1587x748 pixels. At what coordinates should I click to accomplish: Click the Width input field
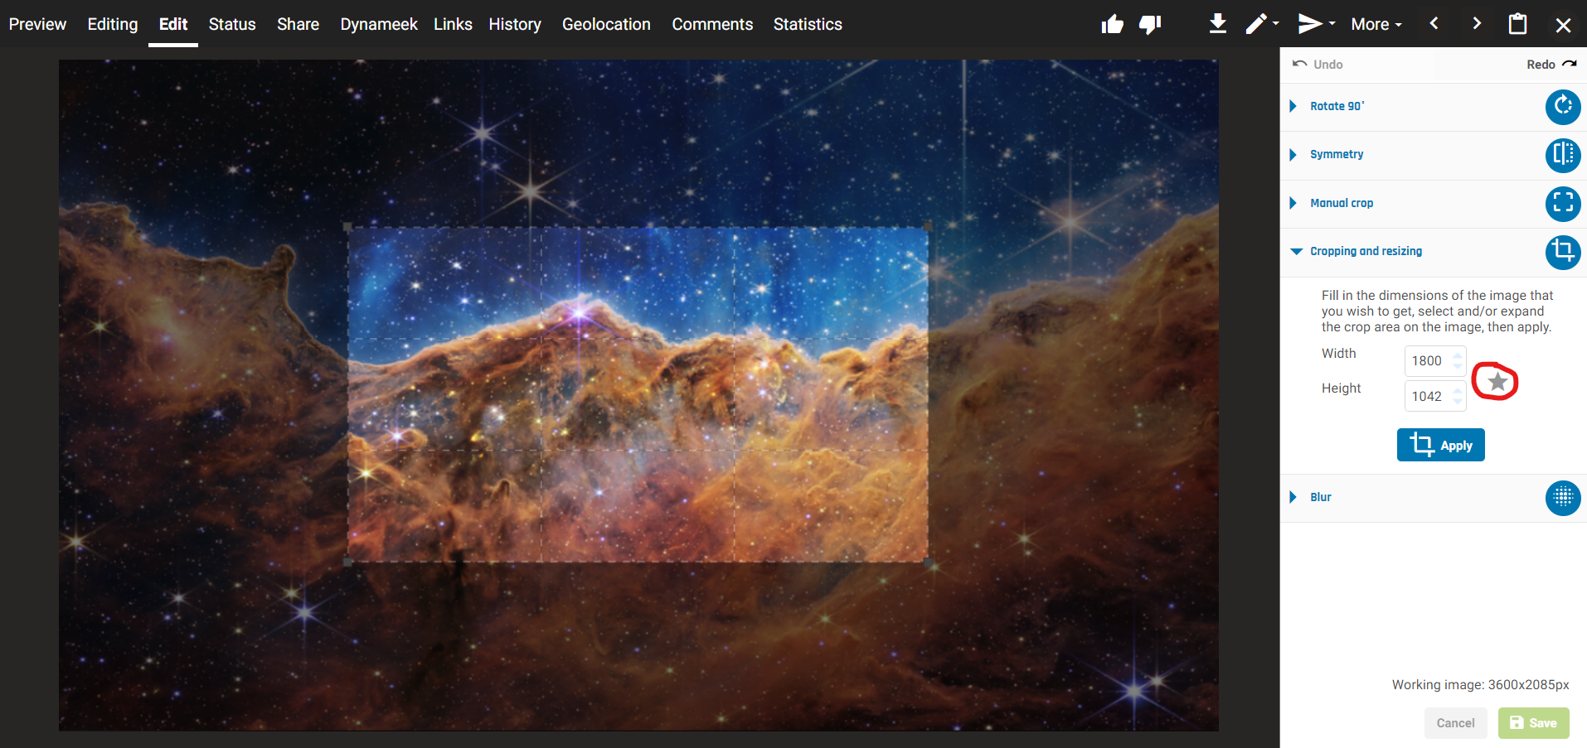tap(1428, 361)
